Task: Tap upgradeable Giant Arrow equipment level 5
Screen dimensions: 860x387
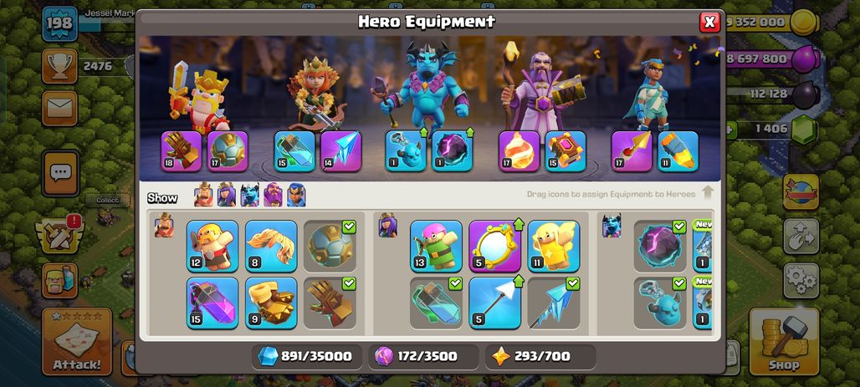Action: coord(494,303)
